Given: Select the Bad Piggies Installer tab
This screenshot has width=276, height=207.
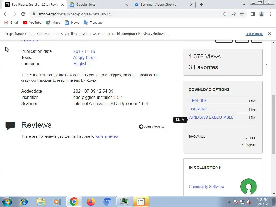Looking at the screenshot, I should pyautogui.click(x=34, y=5).
